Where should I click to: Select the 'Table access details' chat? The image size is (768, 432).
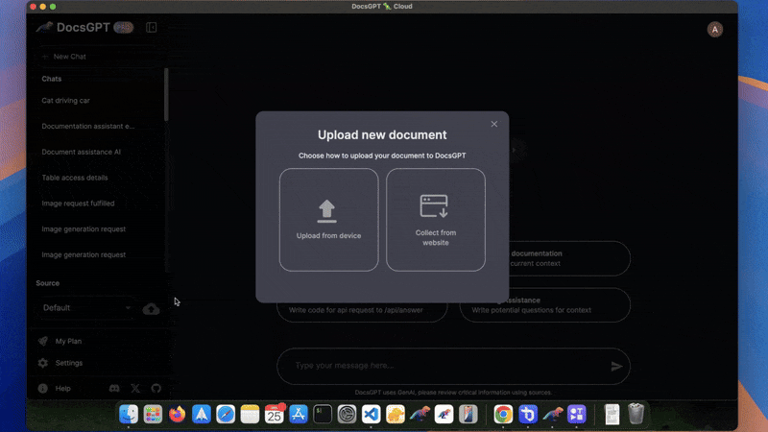tap(75, 178)
